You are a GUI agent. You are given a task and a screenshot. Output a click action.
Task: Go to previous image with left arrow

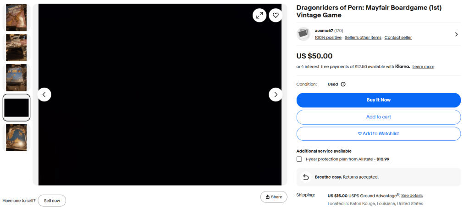click(44, 95)
